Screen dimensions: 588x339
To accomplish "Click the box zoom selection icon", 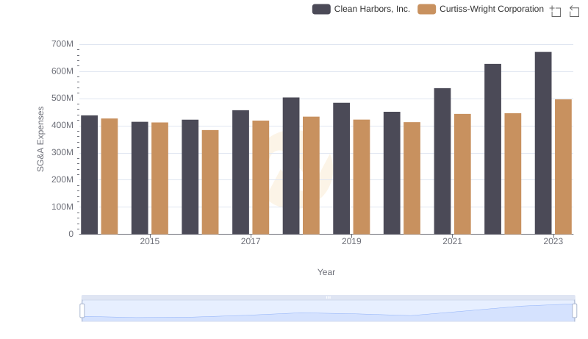I will tap(556, 11).
